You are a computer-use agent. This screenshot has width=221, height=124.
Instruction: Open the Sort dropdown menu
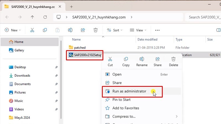tap(113, 30)
